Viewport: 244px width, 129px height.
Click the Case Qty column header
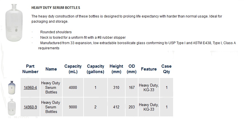(166, 69)
